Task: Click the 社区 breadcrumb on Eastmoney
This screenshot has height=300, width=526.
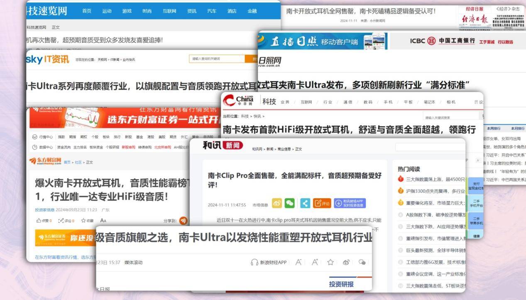Action: [x=78, y=162]
